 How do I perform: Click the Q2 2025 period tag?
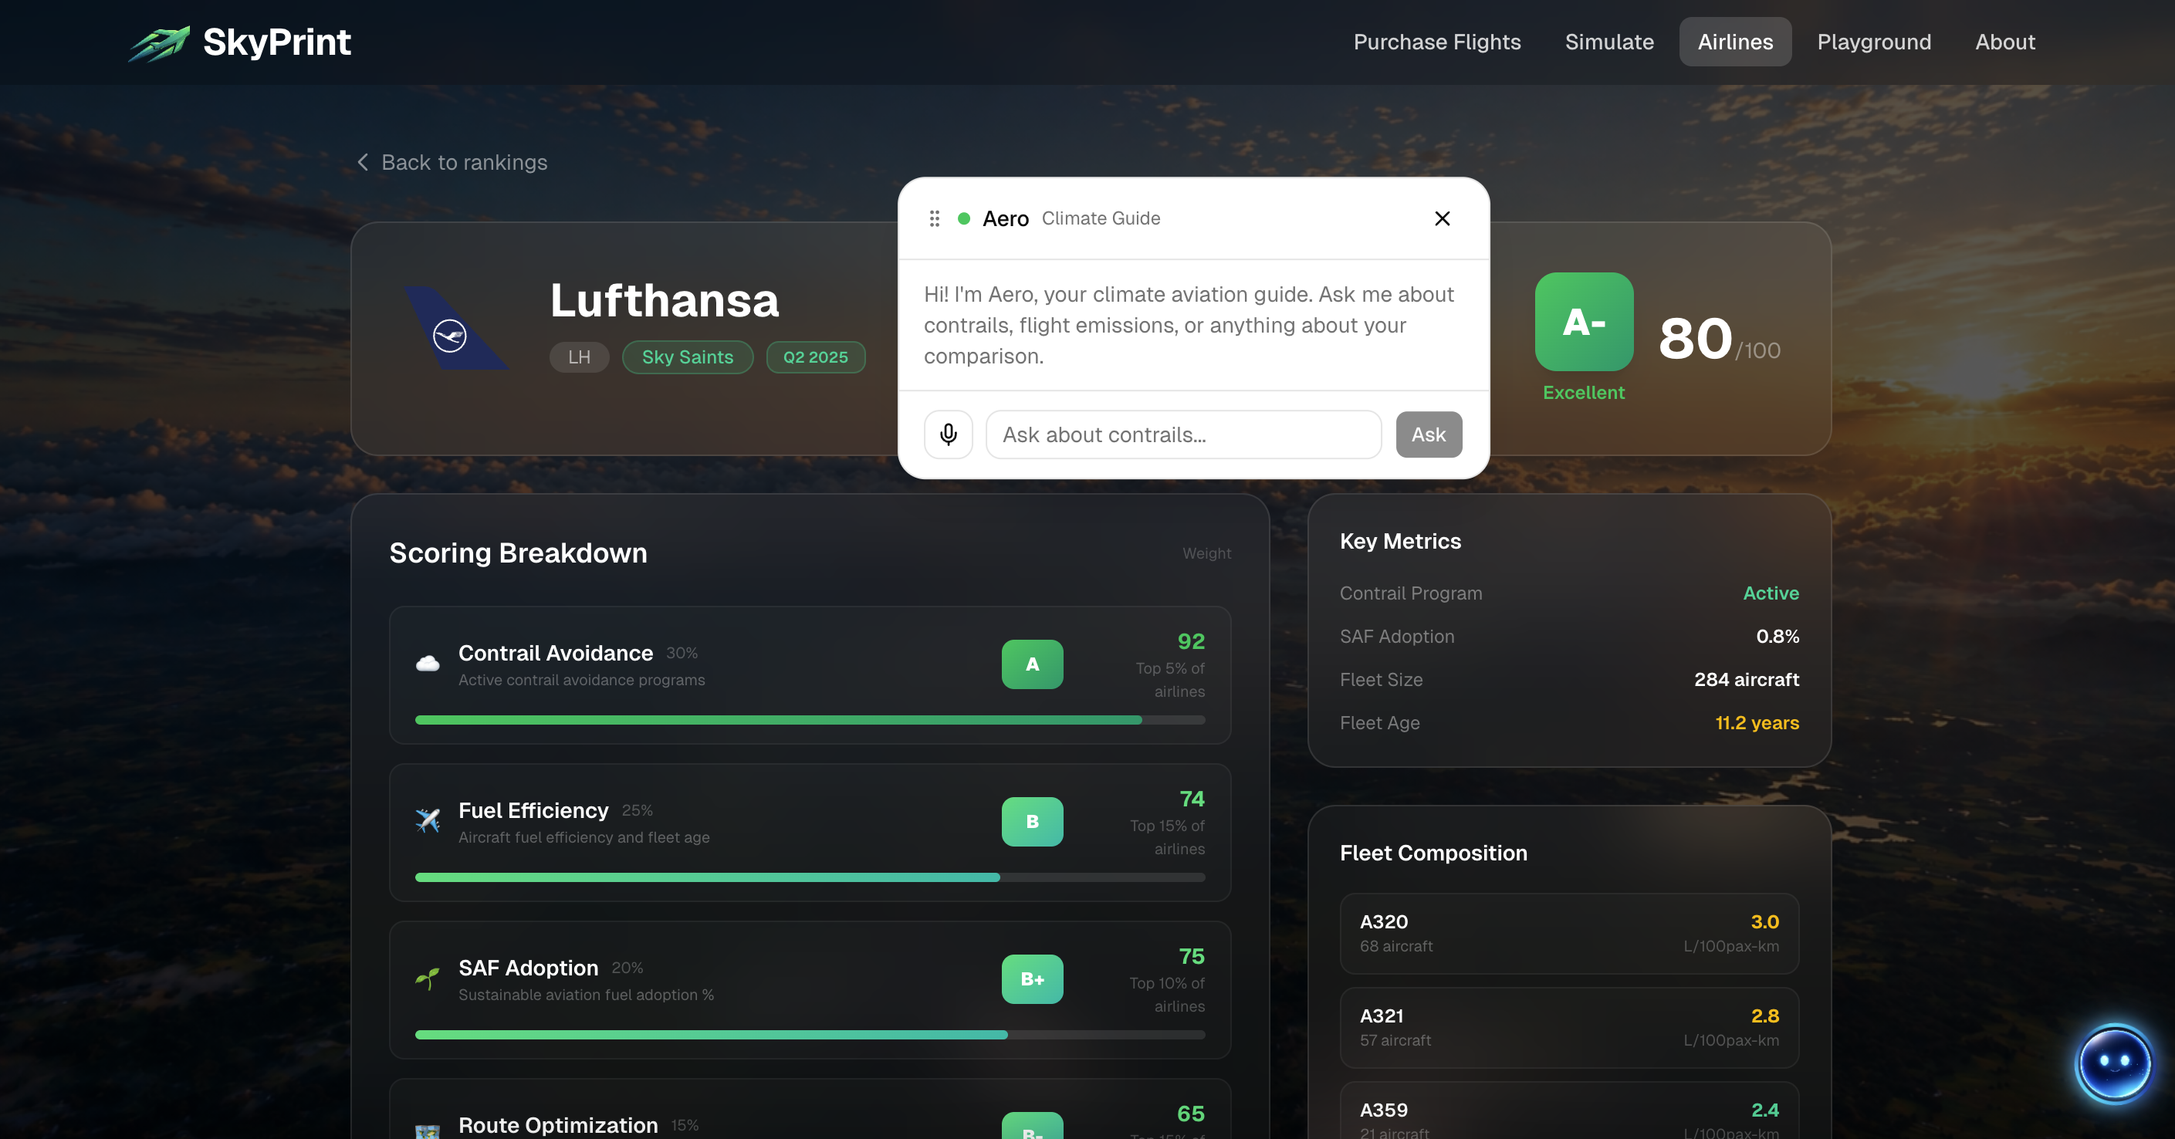(x=815, y=357)
